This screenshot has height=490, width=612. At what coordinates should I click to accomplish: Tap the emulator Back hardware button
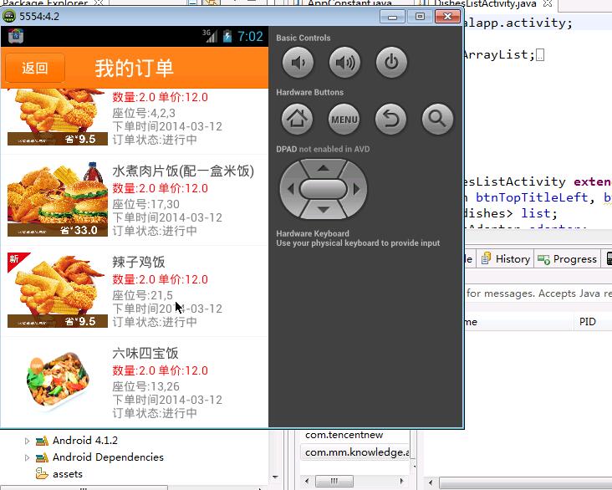(390, 119)
